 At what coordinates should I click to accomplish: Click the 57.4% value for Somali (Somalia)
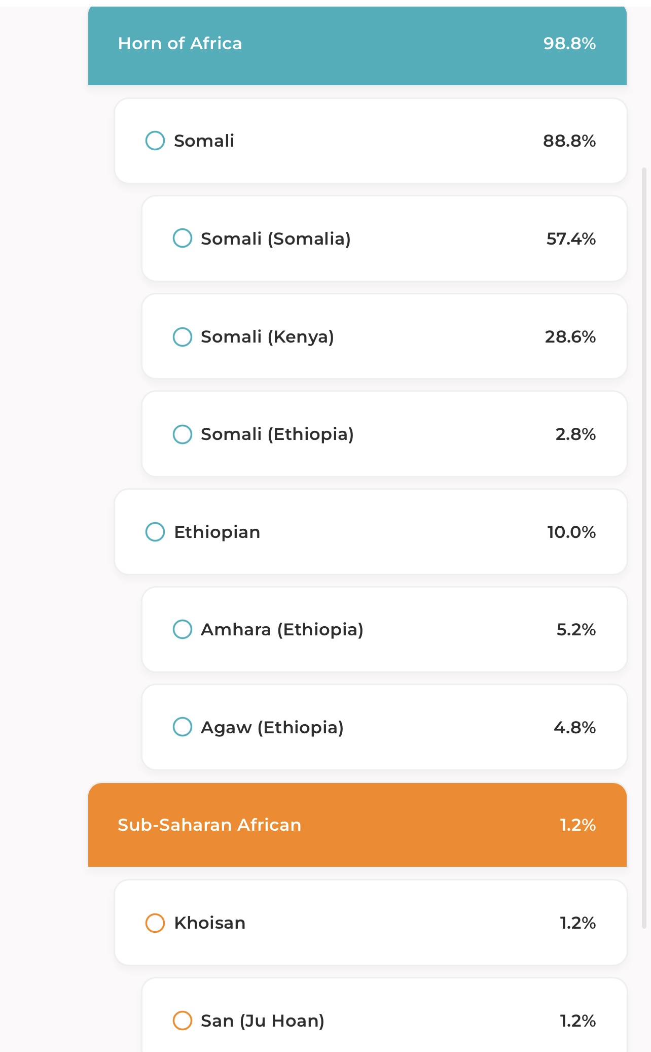point(571,239)
